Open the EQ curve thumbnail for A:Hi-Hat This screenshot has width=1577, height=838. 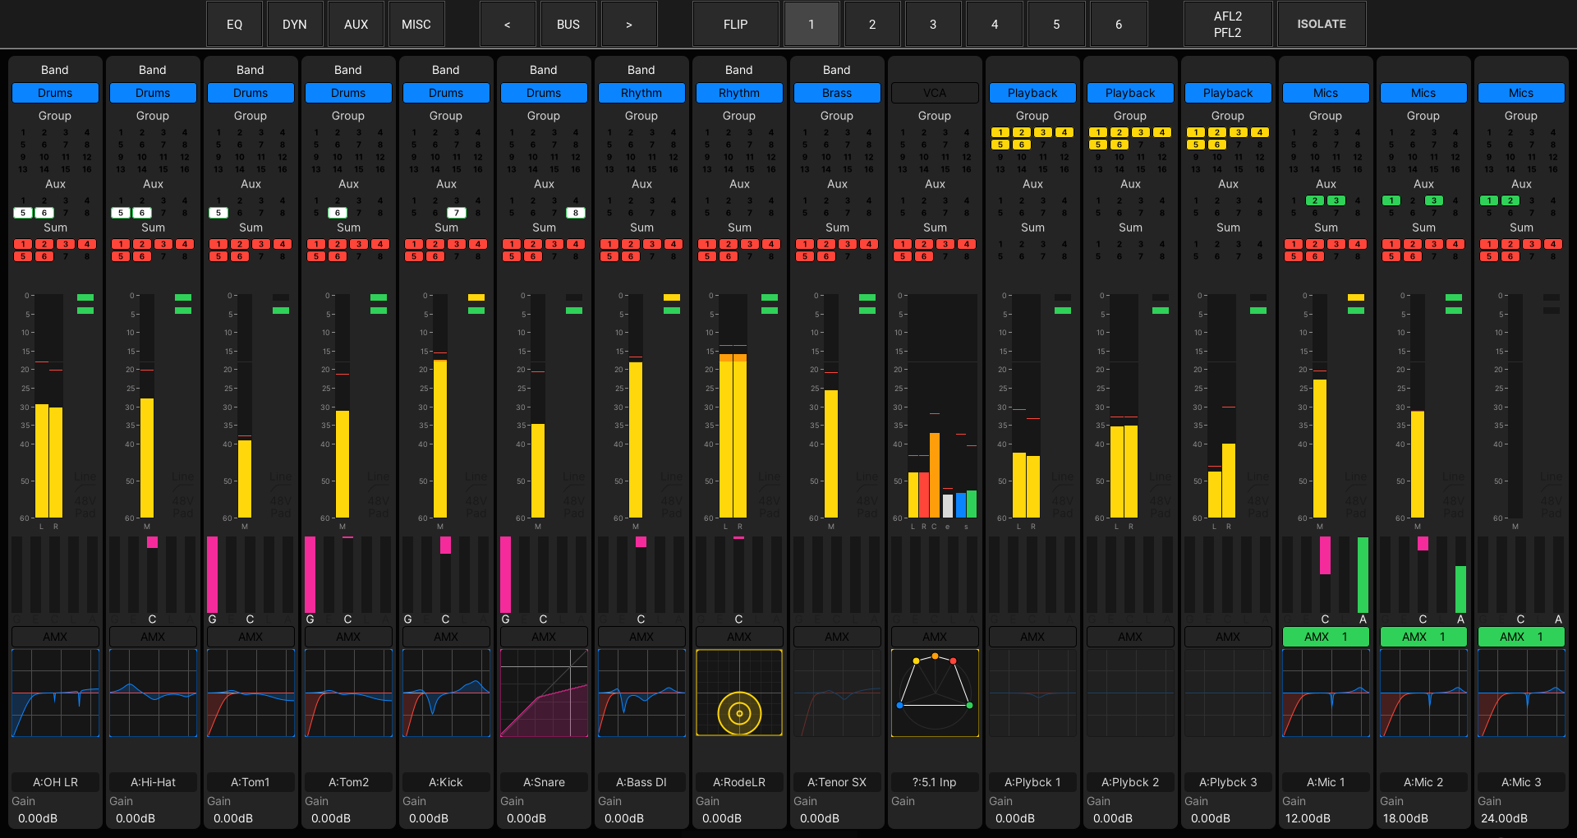pyautogui.click(x=153, y=693)
